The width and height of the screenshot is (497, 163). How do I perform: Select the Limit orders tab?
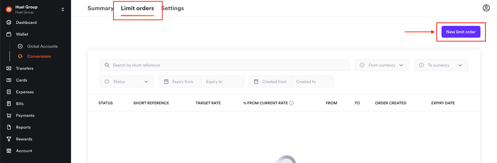coord(137,8)
